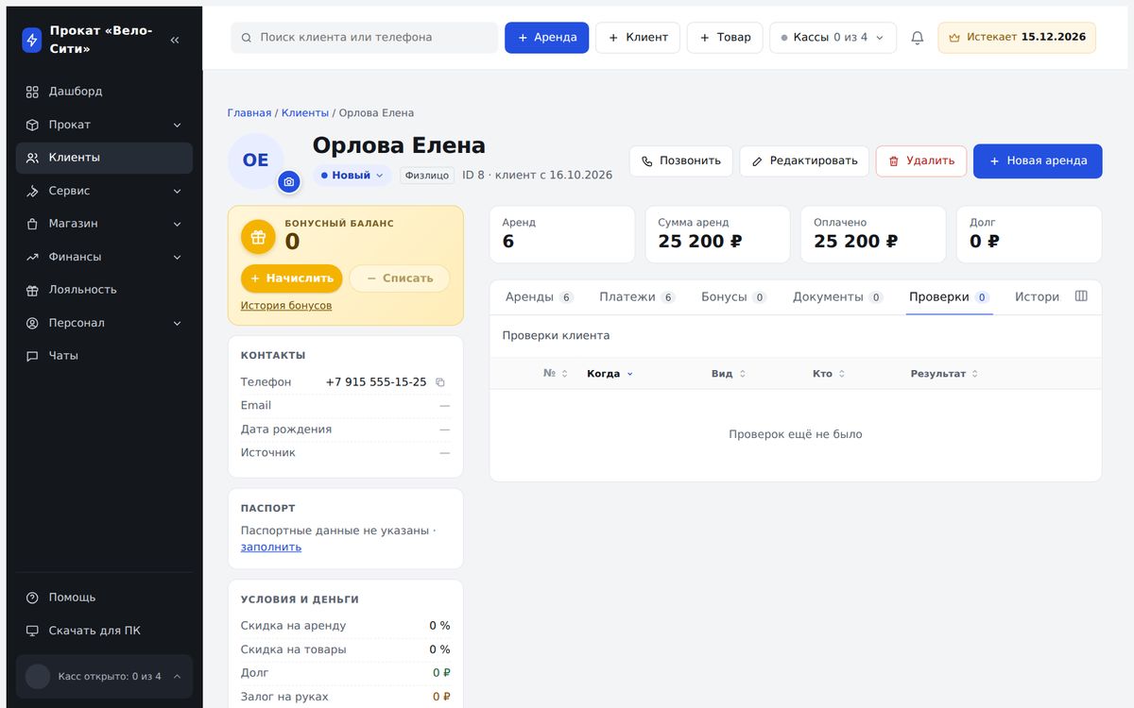Click the crown icon in expiry badge
The height and width of the screenshot is (708, 1134).
click(954, 38)
